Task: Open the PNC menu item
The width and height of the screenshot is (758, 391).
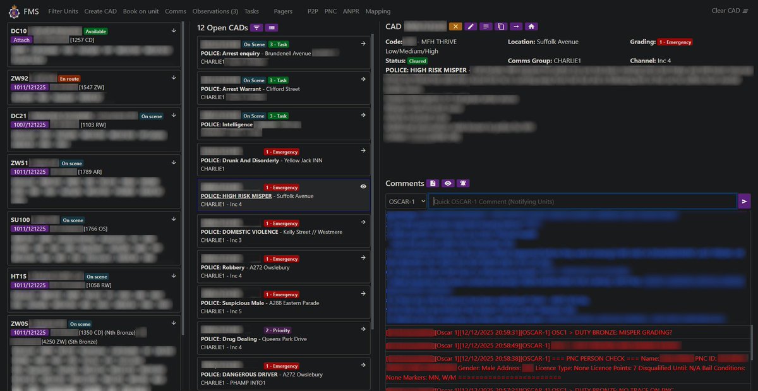Action: [330, 11]
